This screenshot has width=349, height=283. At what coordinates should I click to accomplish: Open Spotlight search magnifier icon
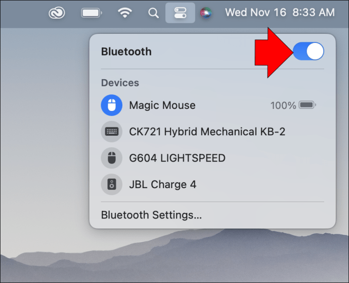[x=153, y=13]
